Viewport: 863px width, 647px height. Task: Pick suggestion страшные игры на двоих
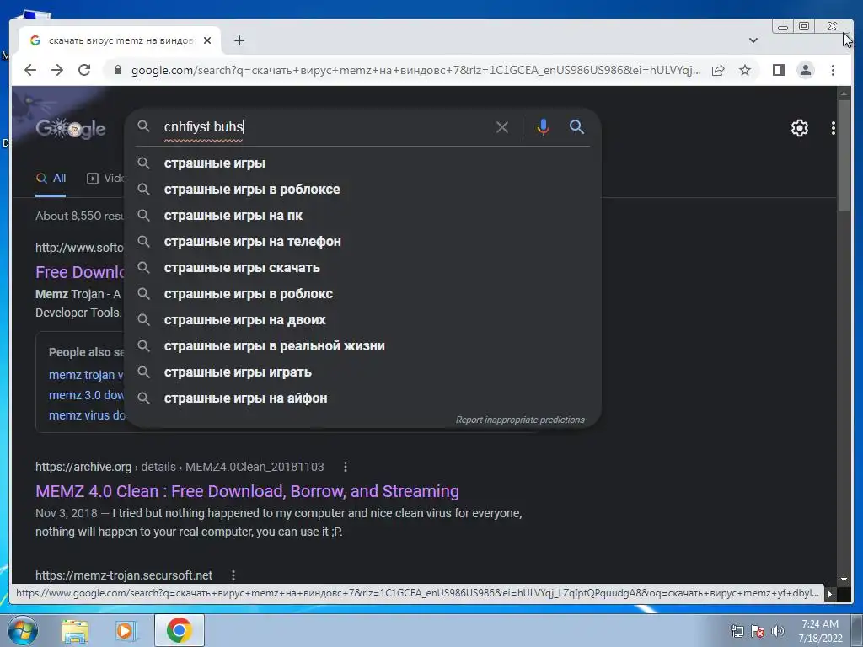[363, 319]
